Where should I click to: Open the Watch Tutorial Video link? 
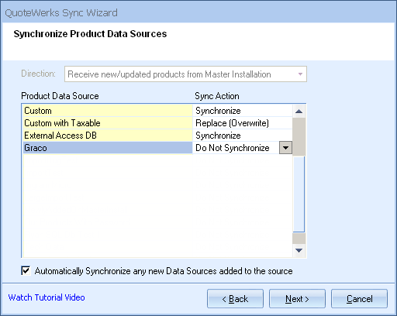click(x=47, y=297)
